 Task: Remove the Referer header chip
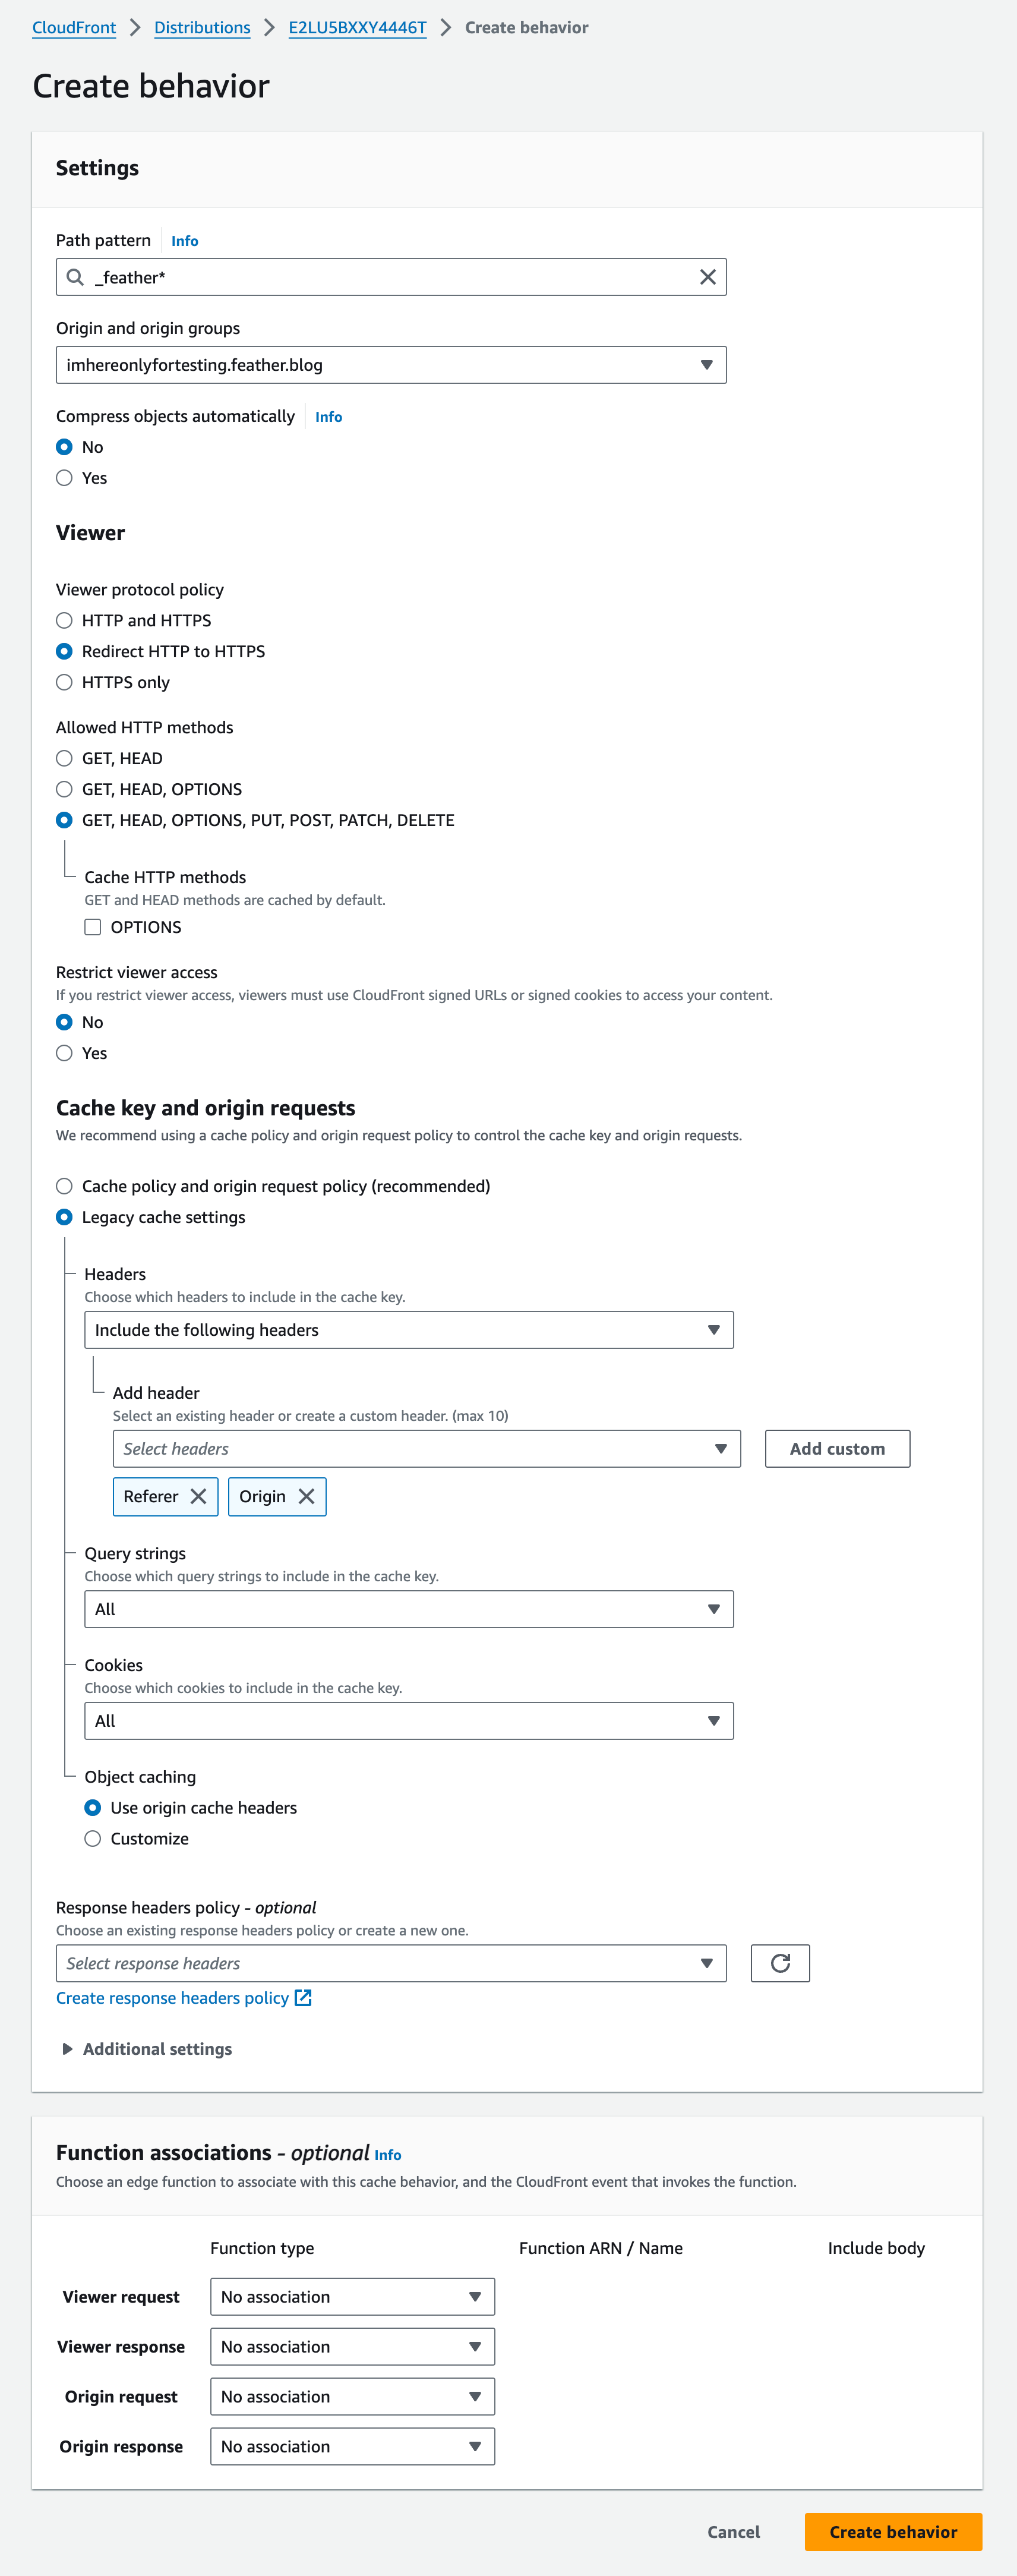[x=199, y=1496]
